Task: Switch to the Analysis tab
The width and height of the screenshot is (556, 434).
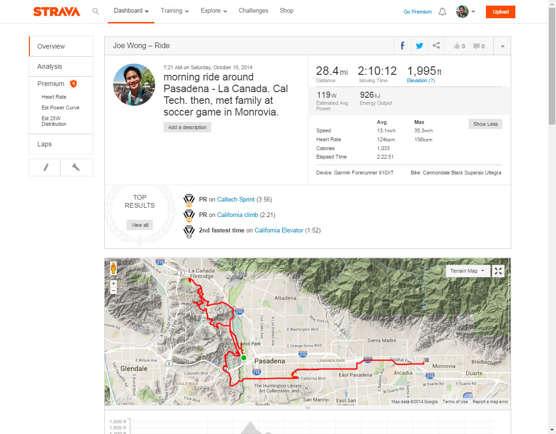Action: click(50, 66)
